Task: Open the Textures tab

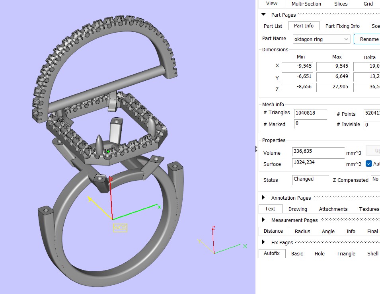Action: [369, 209]
